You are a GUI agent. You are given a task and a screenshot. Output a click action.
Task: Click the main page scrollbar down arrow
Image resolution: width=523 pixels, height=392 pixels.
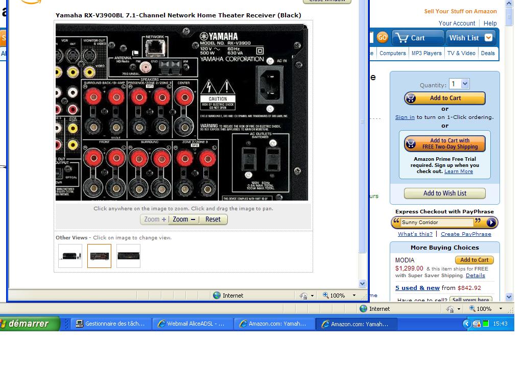coord(509,297)
